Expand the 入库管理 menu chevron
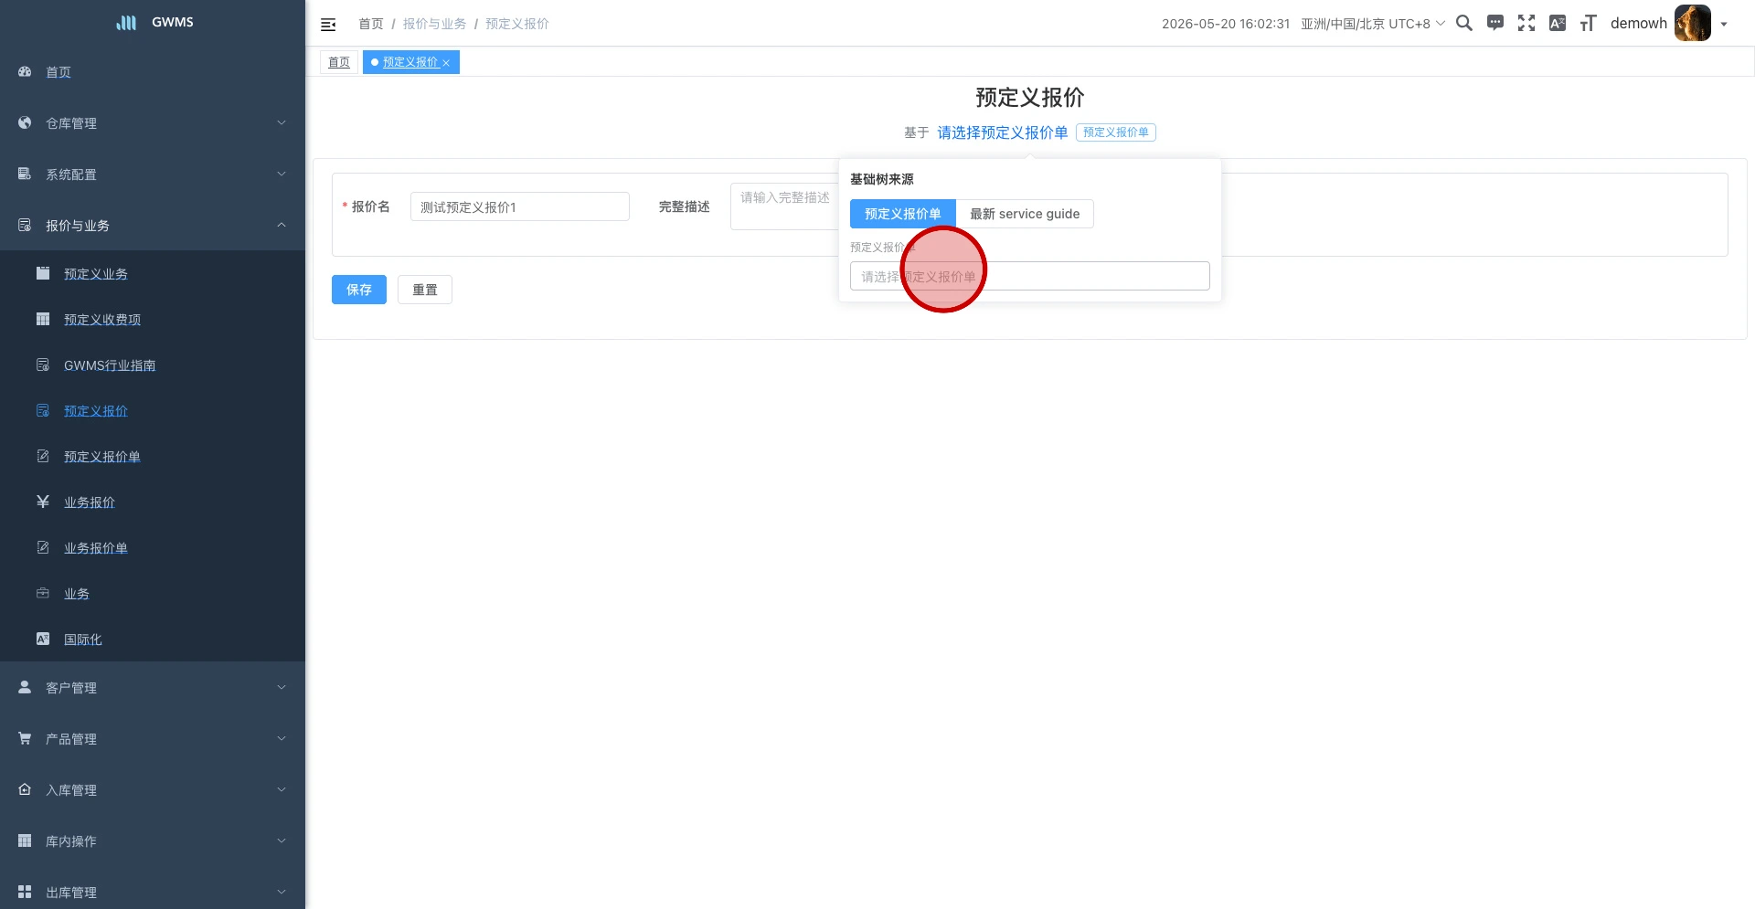The width and height of the screenshot is (1755, 909). 282,789
